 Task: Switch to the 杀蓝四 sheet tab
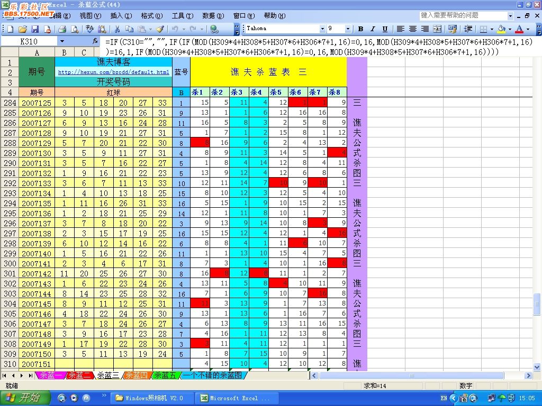coord(136,375)
